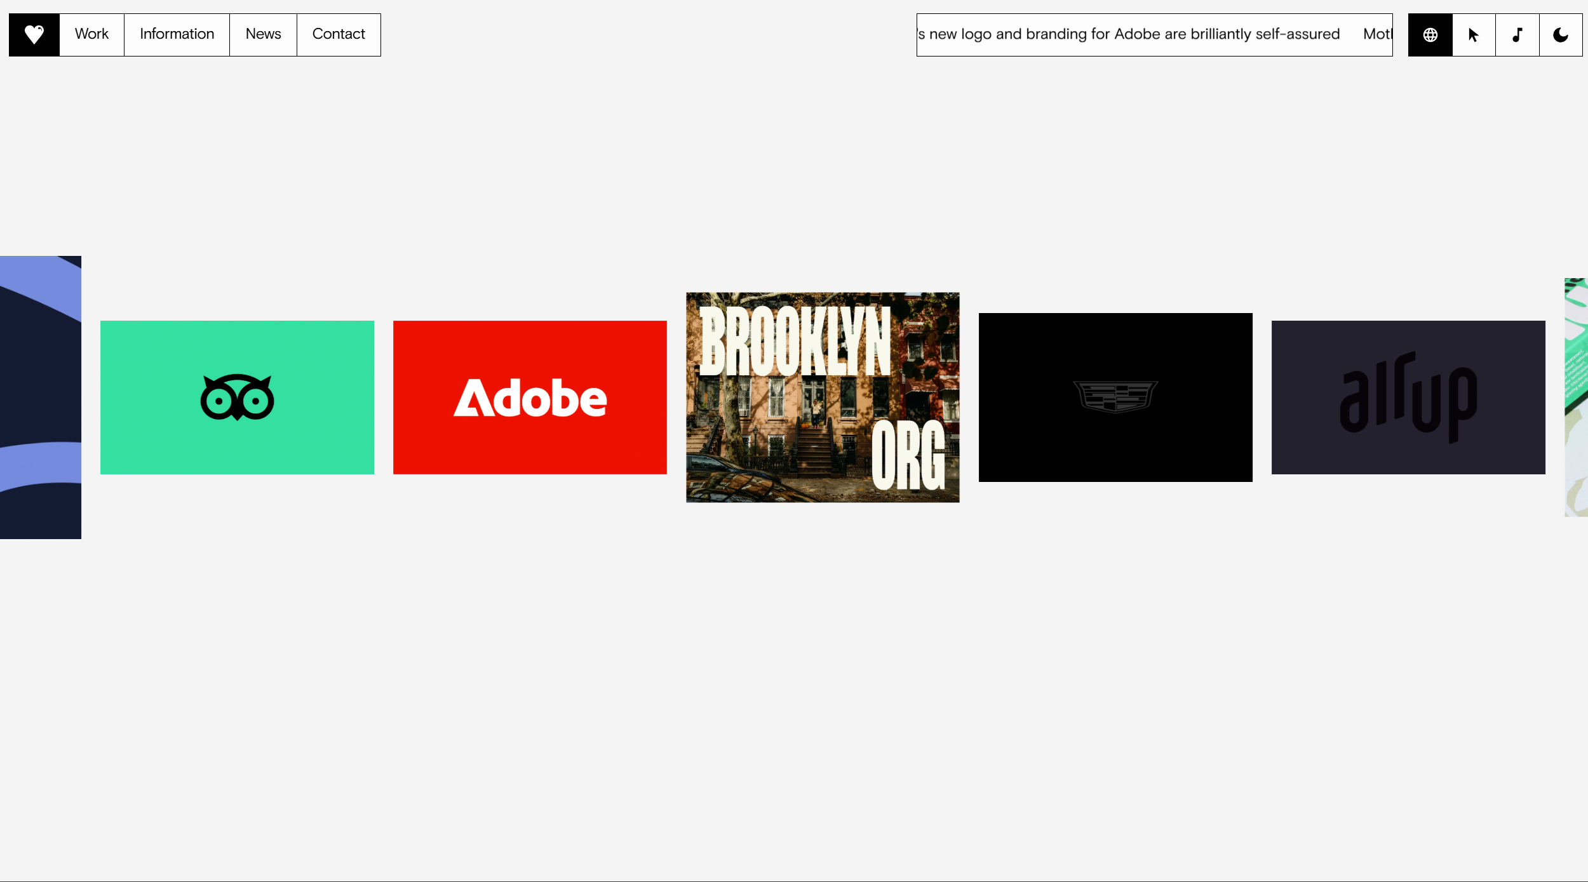Open the Work menu item

click(92, 35)
